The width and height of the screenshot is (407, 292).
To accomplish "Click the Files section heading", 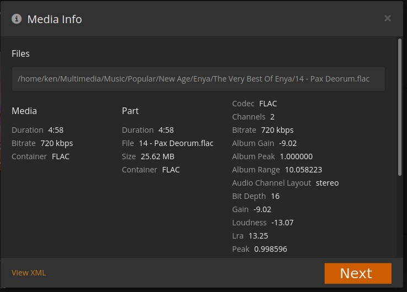I will coord(21,53).
